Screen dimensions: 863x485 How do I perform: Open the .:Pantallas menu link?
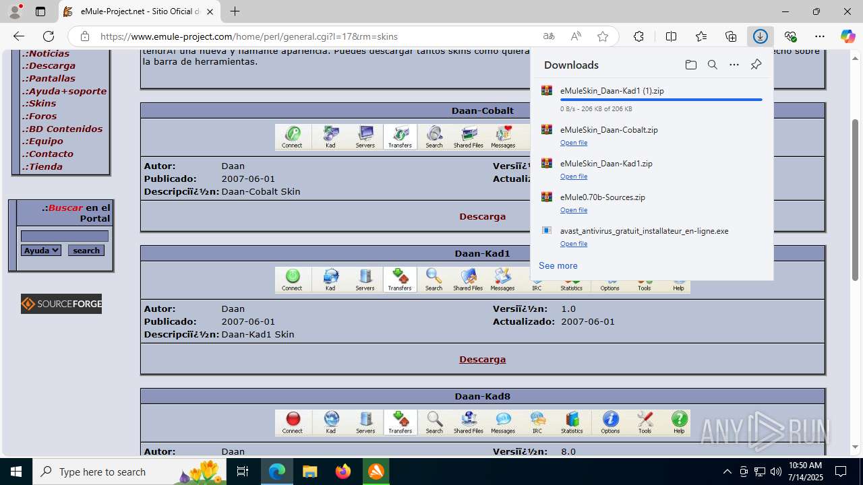[49, 78]
